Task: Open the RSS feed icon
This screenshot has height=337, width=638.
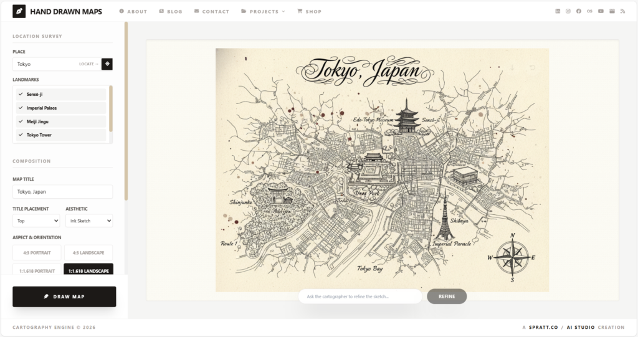Action: point(622,11)
